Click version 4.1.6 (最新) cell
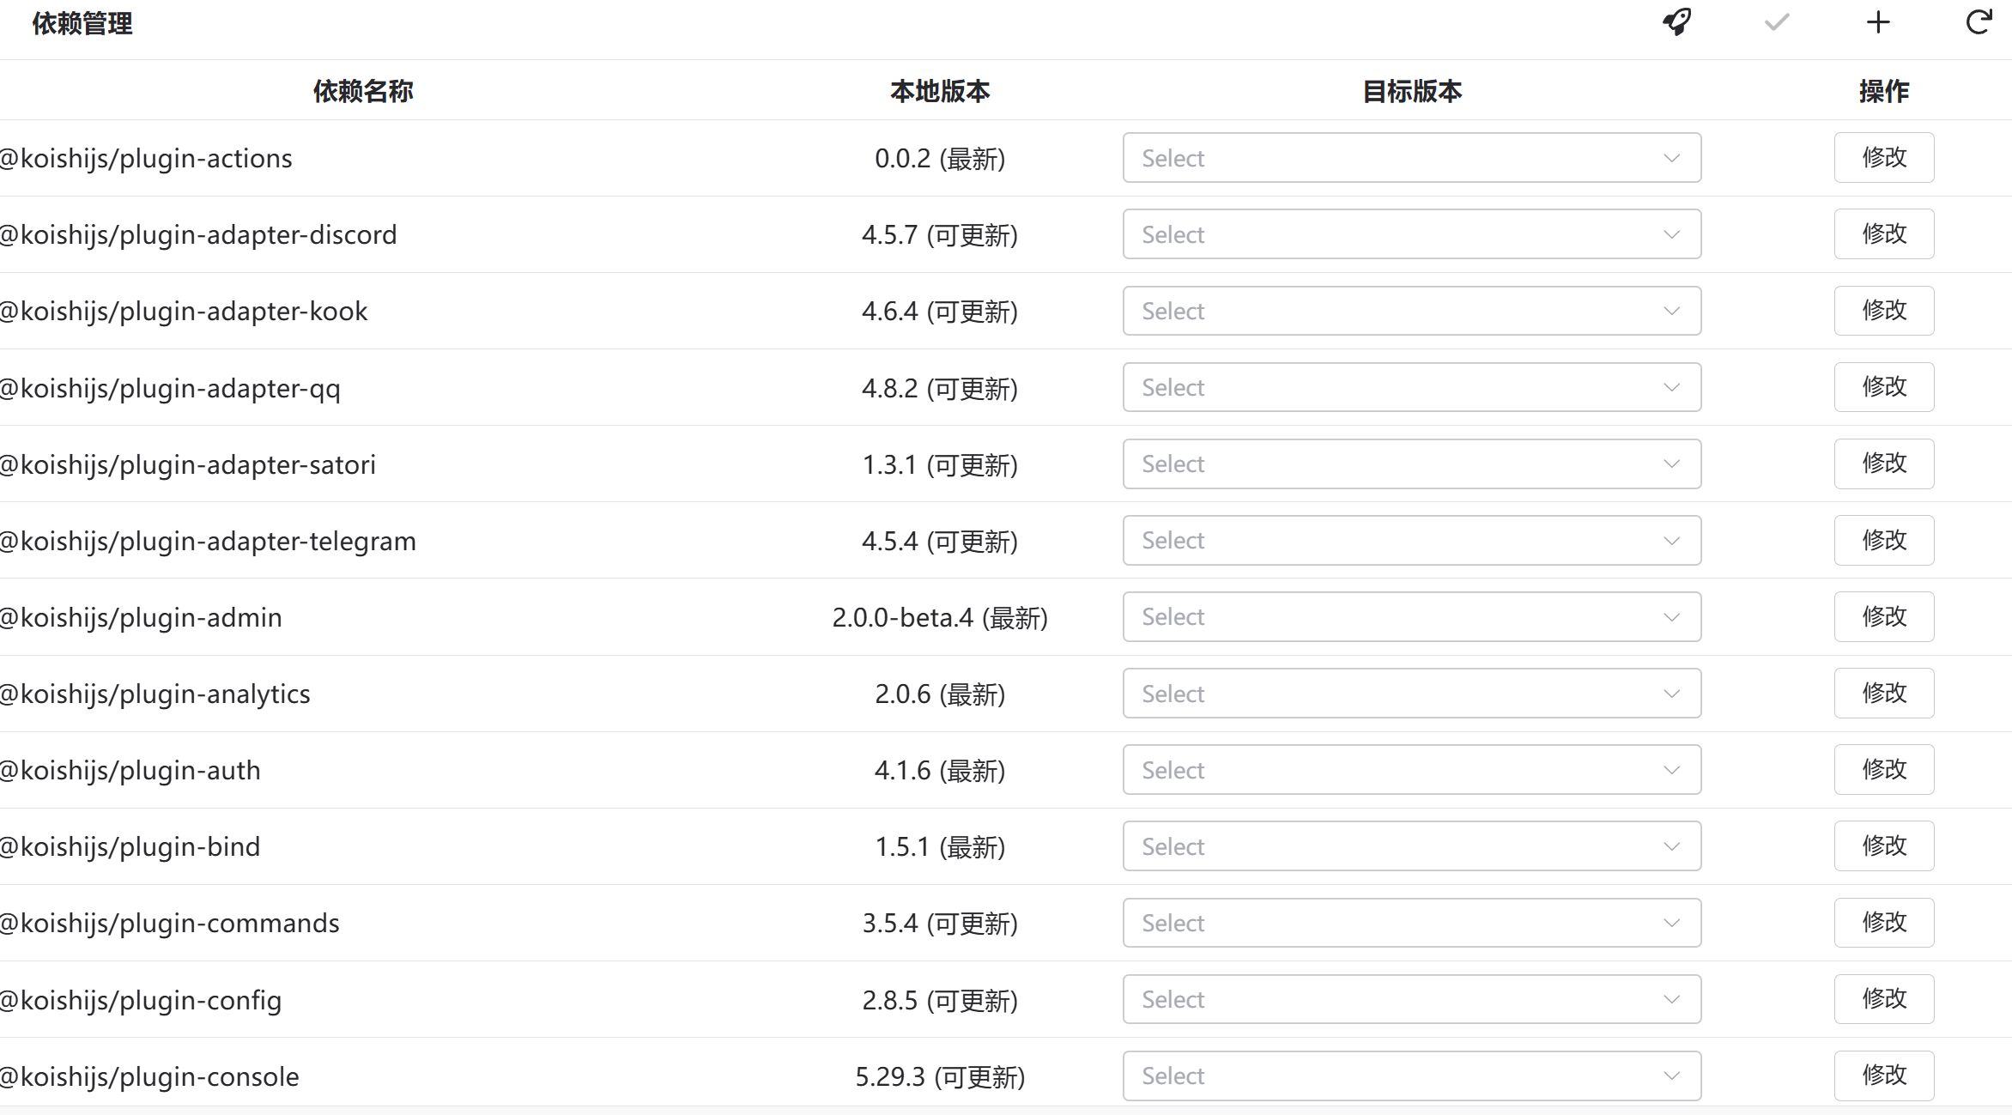 940,771
